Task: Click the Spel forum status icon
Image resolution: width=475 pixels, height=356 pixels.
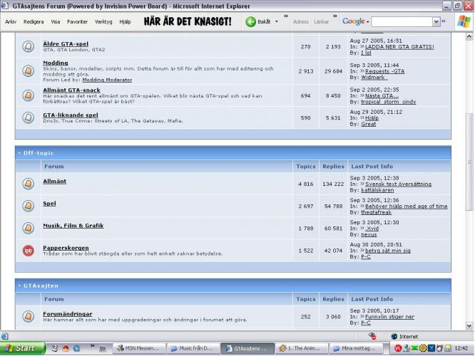Action: pos(28,206)
